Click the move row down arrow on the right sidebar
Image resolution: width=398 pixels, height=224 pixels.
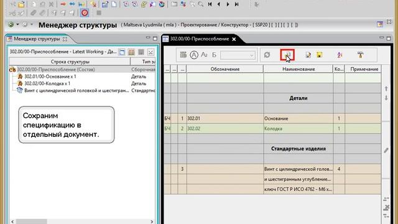pyautogui.click(x=386, y=98)
